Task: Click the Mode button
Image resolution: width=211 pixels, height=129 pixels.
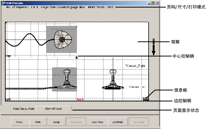Action: (x=20, y=122)
